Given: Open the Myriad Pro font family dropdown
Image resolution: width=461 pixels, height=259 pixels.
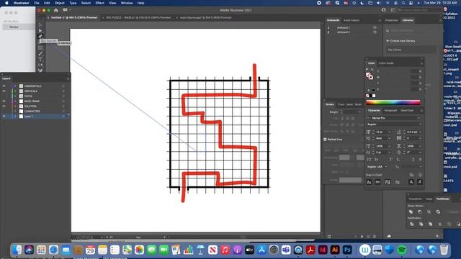Looking at the screenshot, I should [419, 118].
